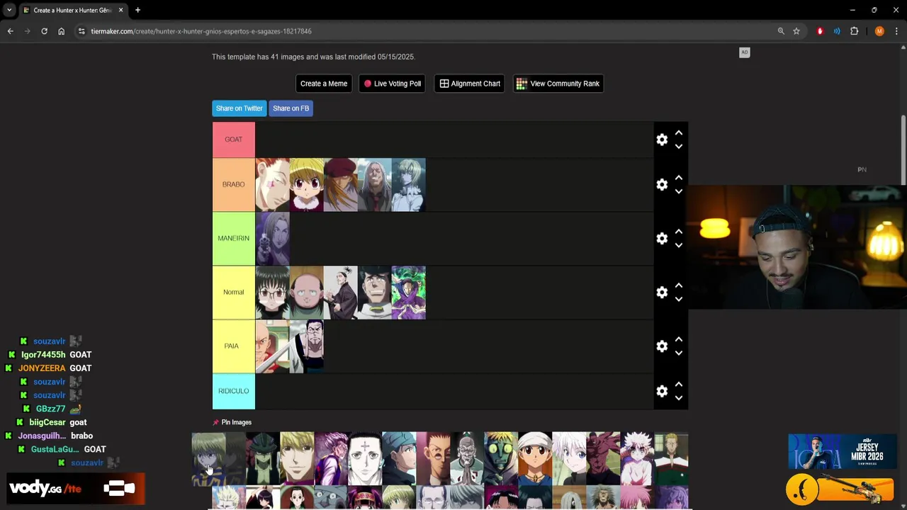907x510 pixels.
Task: Open settings gear for the MANEIRIN tier
Action: point(662,239)
